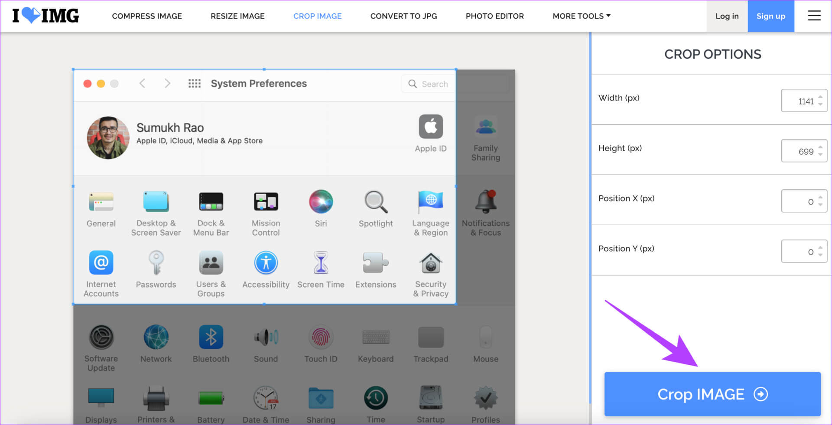This screenshot has height=425, width=832.
Task: Click the Crop IMAGE button
Action: click(x=712, y=394)
